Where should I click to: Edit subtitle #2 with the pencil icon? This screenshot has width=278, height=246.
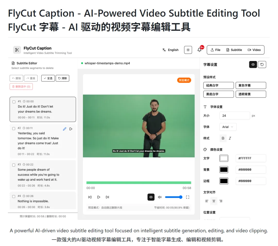point(65,129)
